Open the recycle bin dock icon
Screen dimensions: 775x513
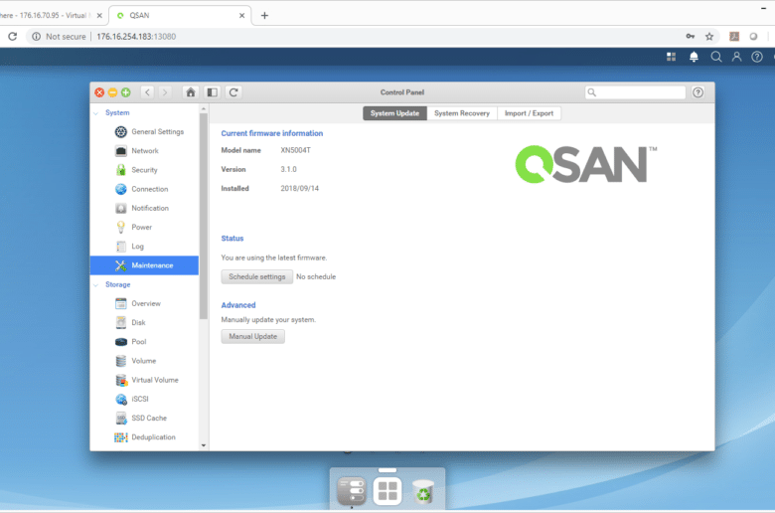[423, 492]
